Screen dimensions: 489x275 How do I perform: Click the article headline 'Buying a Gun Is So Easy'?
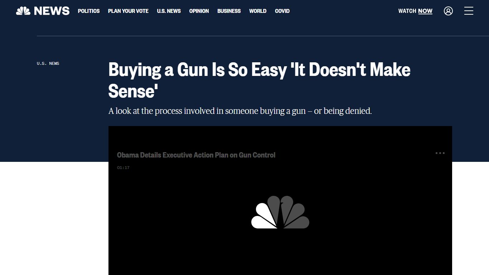260,80
